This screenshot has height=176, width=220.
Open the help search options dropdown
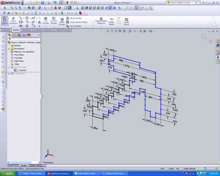point(199,3)
